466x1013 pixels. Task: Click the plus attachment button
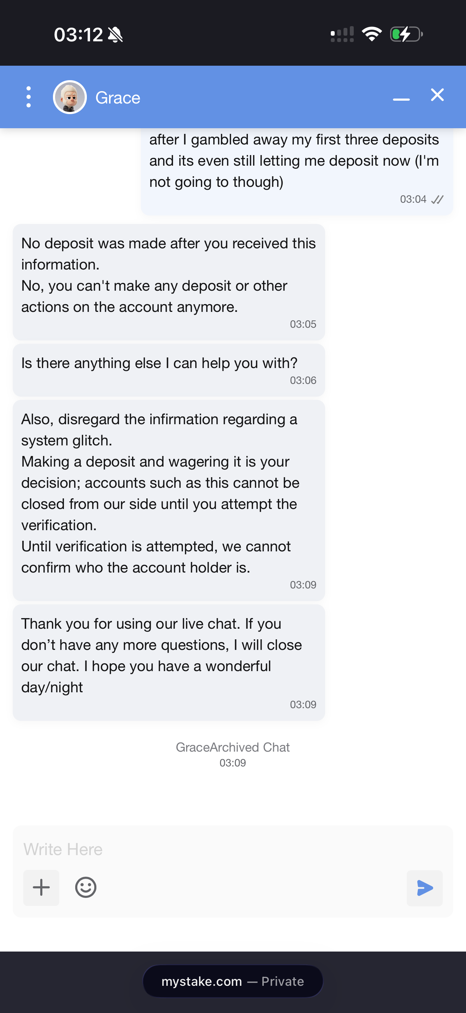(41, 888)
